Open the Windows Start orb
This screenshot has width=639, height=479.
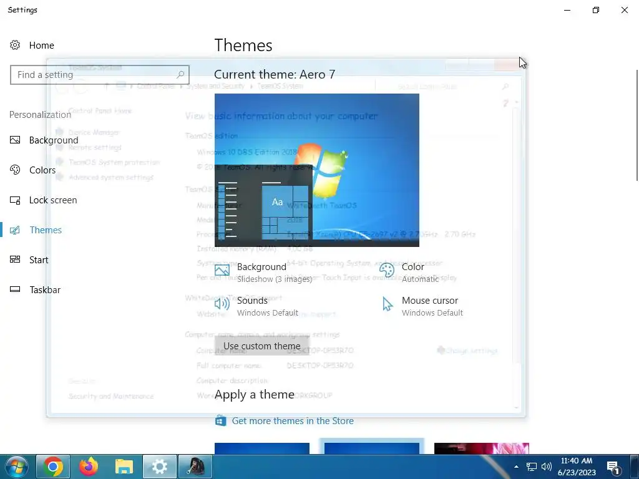(16, 467)
